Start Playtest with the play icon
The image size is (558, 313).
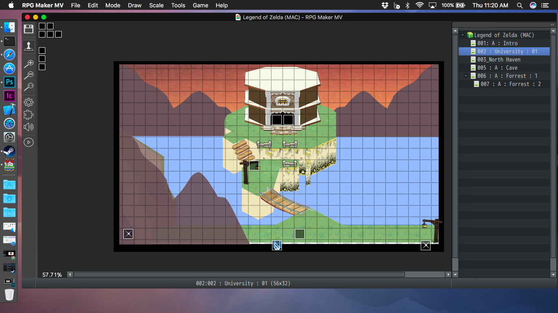pos(29,142)
